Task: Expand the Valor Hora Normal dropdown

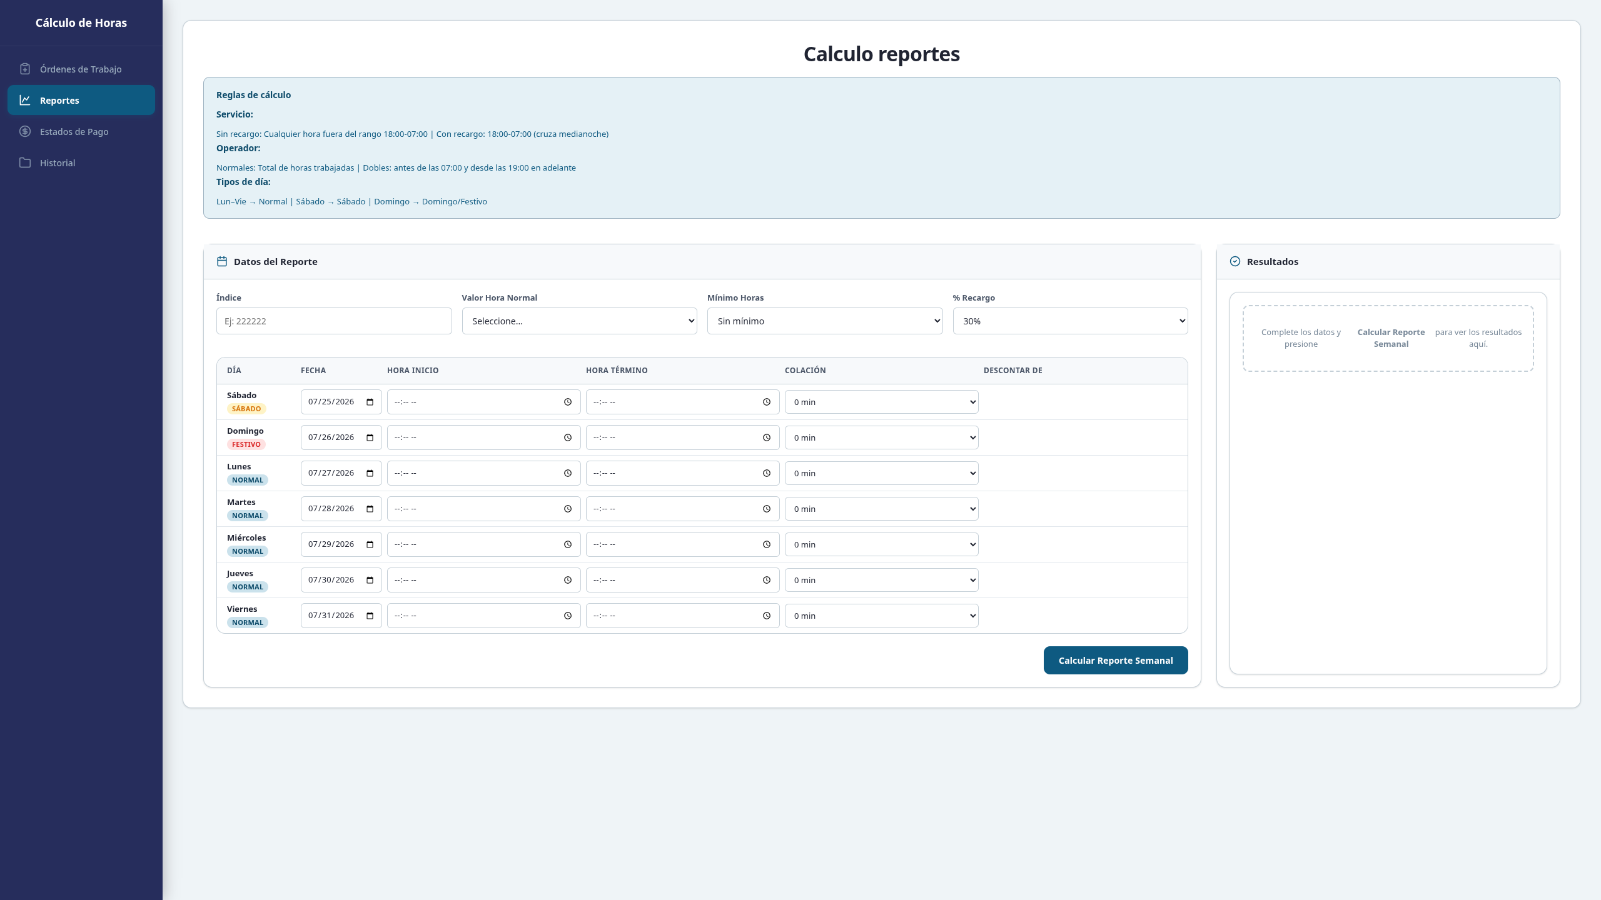Action: pyautogui.click(x=579, y=321)
